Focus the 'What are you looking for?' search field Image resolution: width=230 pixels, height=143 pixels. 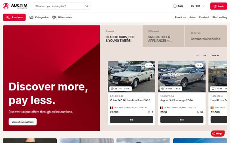[62, 6]
